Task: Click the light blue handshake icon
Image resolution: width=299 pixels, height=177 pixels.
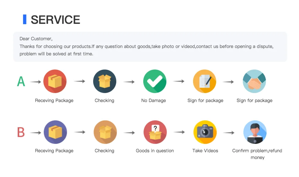Action: point(254,81)
